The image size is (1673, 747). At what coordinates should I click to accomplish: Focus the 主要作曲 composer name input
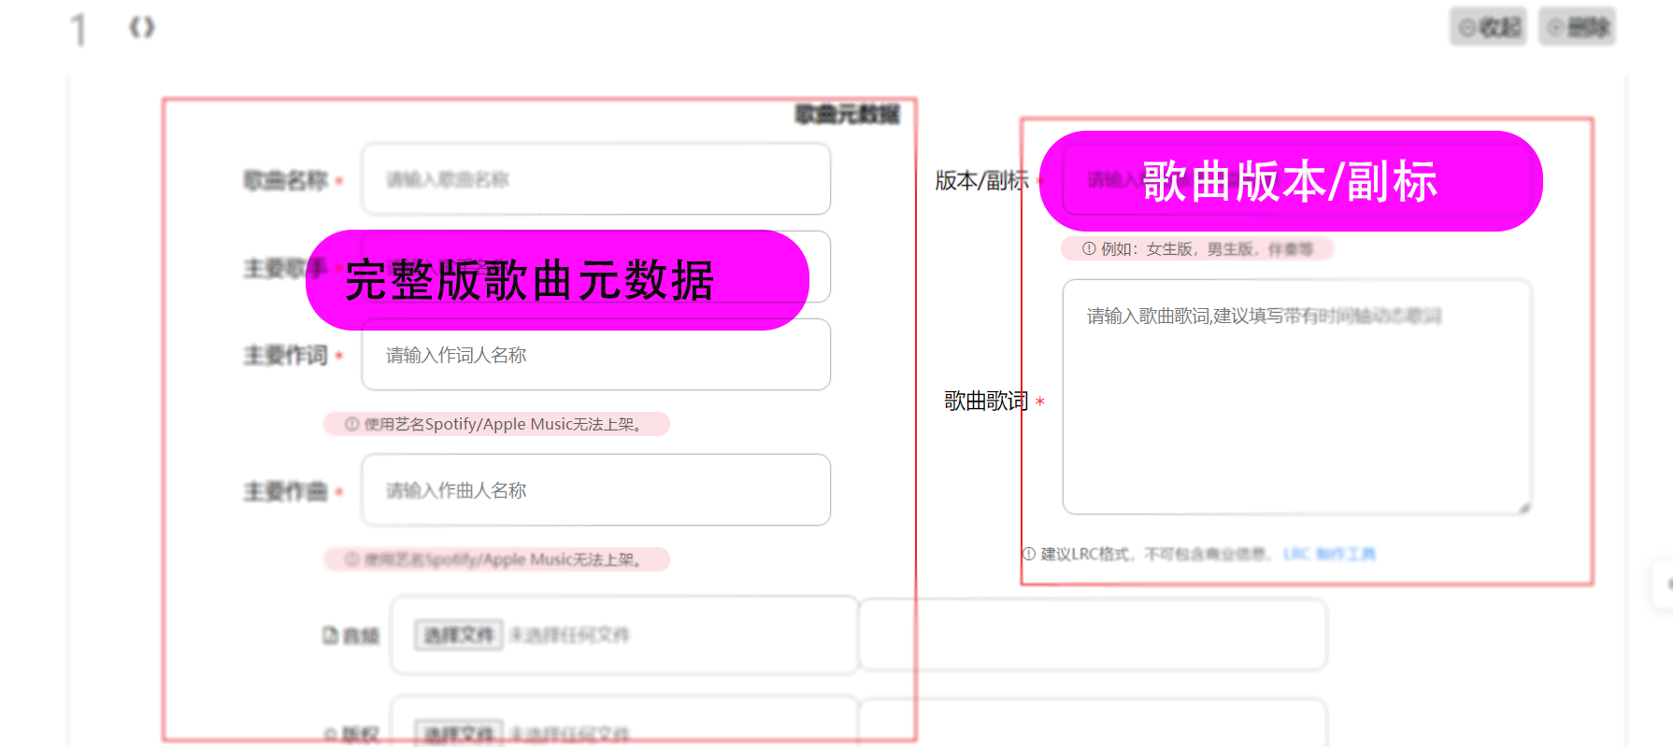(596, 490)
